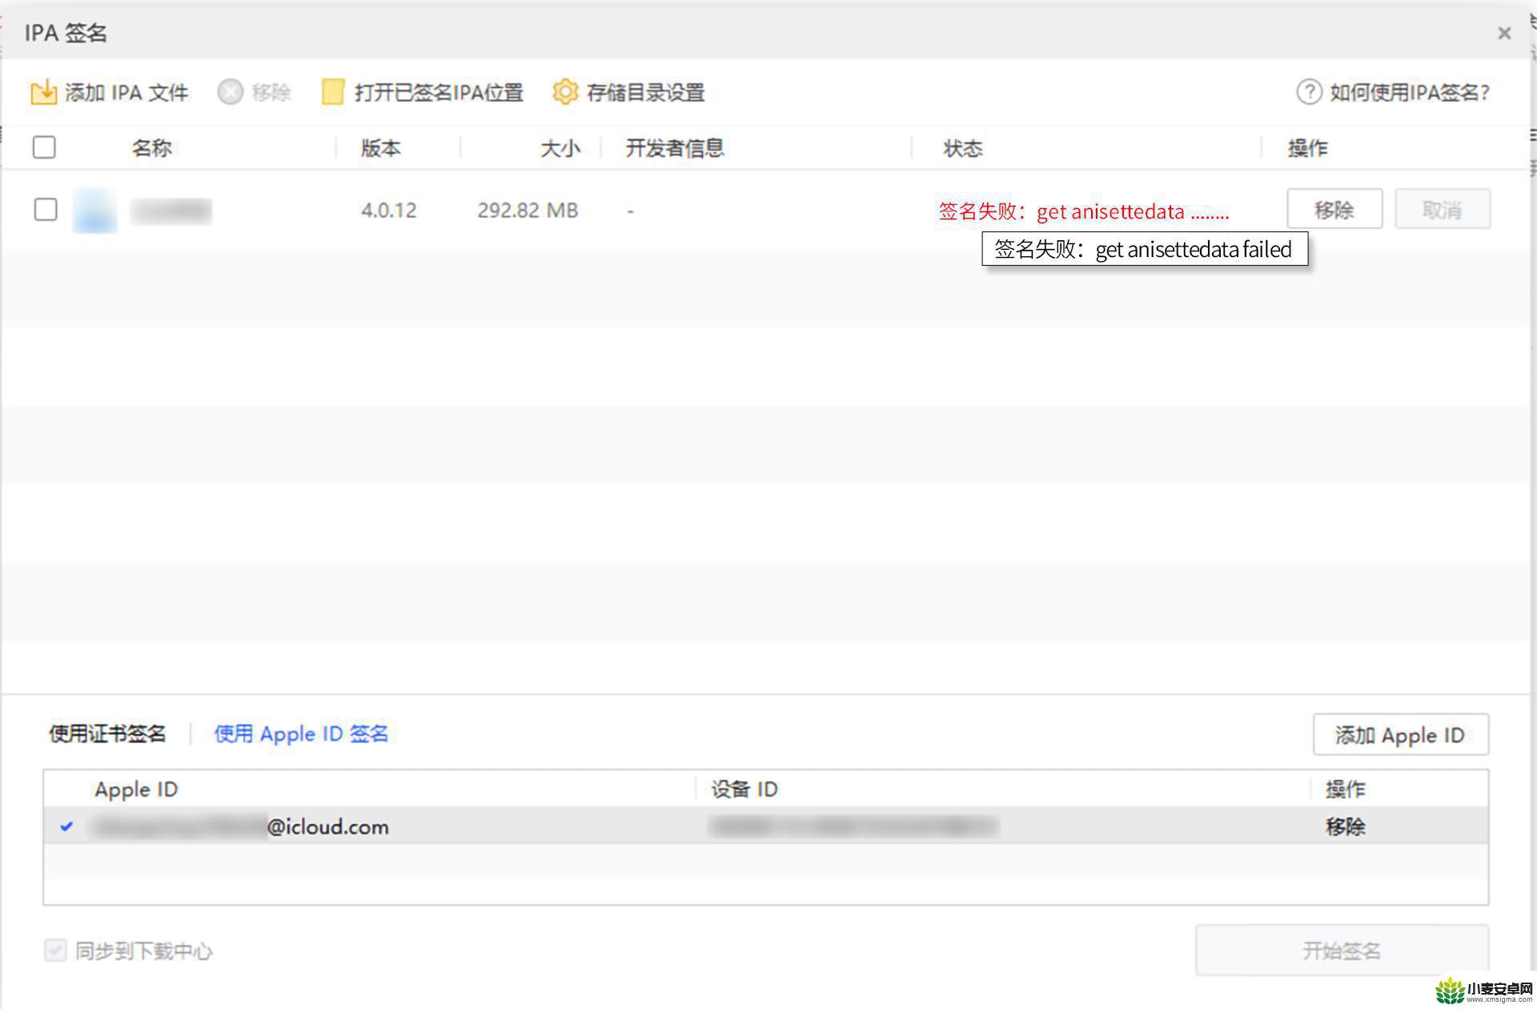Screen dimensions: 1537x1009
Task: Click the size value 292.82 MB
Action: pos(528,210)
